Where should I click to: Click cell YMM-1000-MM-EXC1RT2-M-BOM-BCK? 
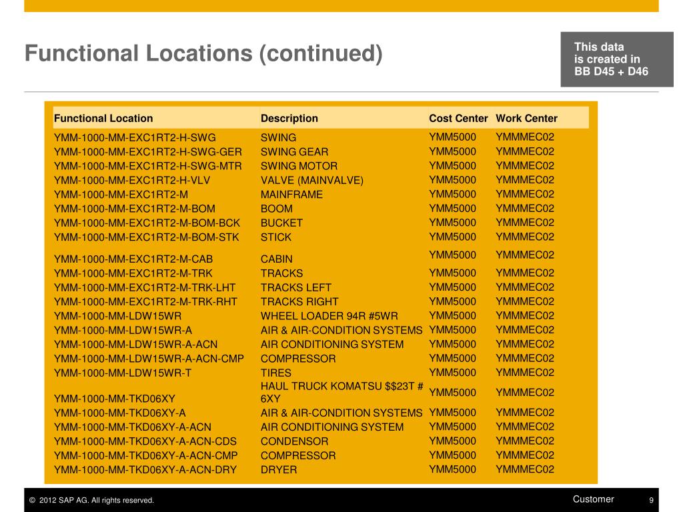point(147,223)
